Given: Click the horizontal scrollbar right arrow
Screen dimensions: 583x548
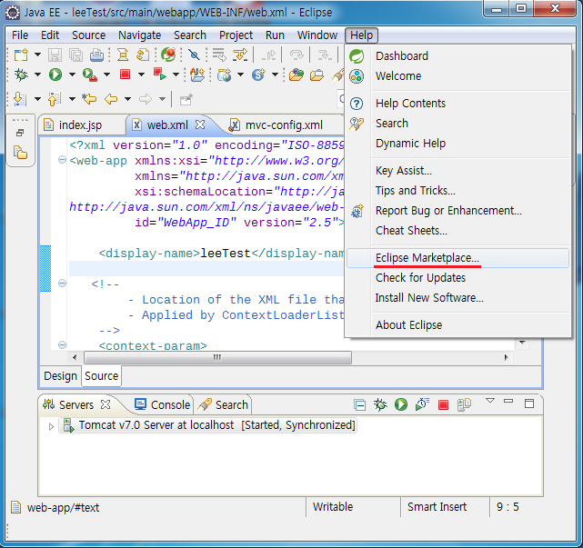Looking at the screenshot, I should [506, 357].
